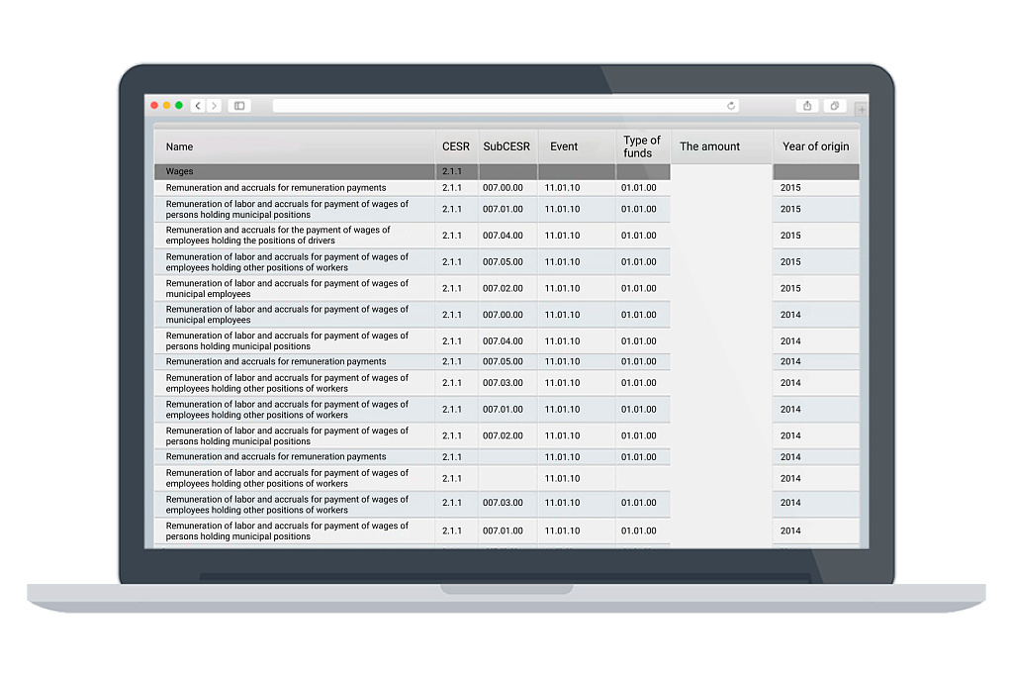Viewport: 1013px width, 675px height.
Task: Click the green maximize window button
Action: click(179, 106)
